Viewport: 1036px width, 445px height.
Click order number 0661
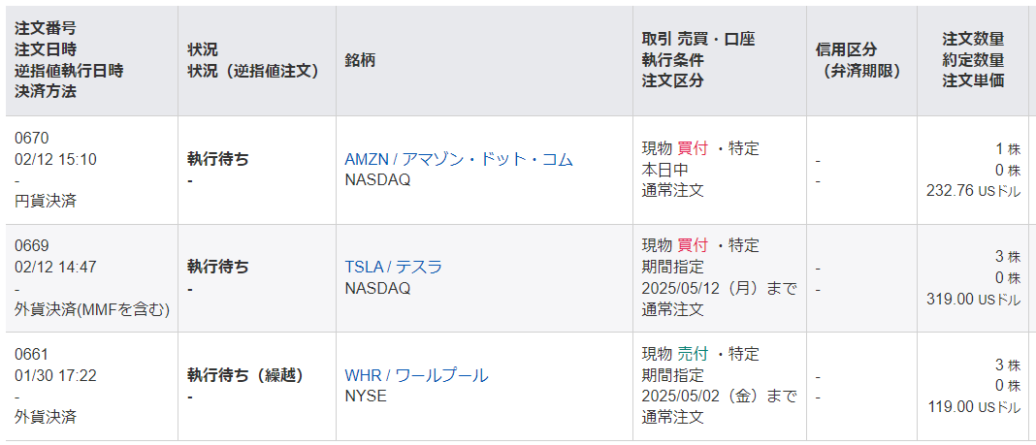[x=31, y=354]
